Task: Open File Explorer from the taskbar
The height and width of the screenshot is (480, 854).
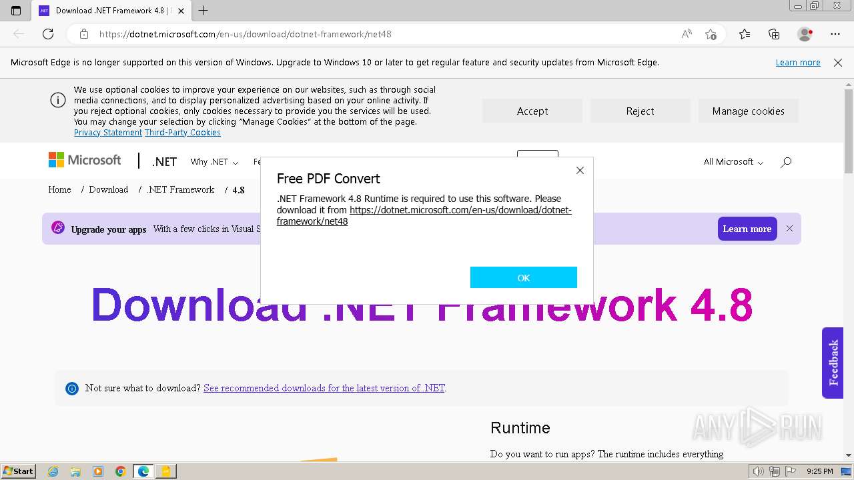Action: [75, 471]
